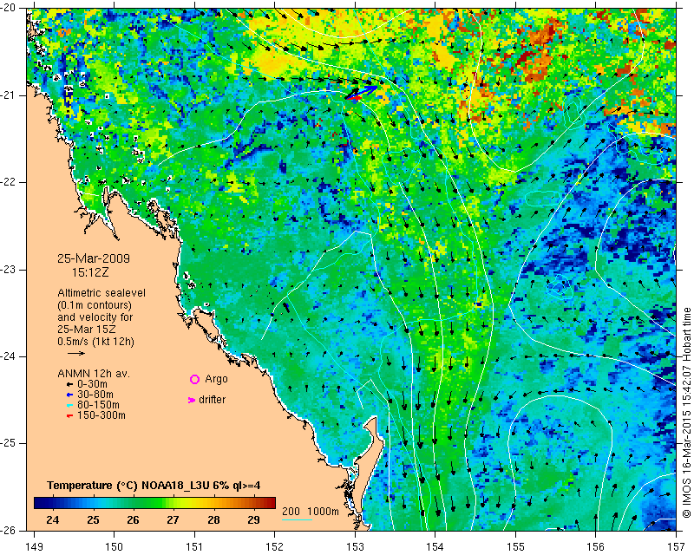694x555 pixels.
Task: Click the "0.5m/s (1kt 12h)" scale text
Action: pyautogui.click(x=96, y=342)
